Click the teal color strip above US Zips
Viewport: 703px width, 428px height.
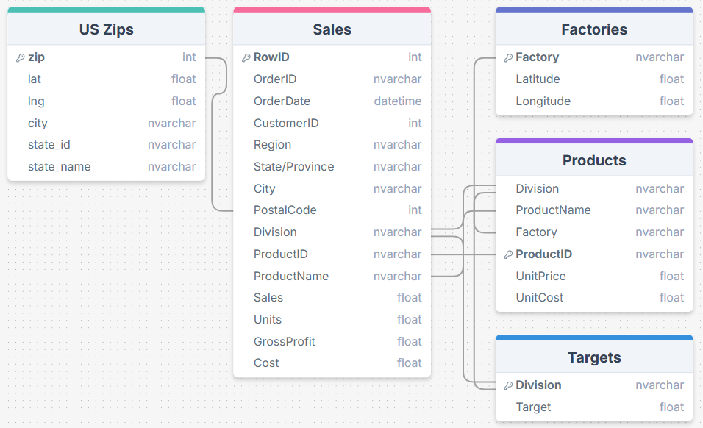106,10
